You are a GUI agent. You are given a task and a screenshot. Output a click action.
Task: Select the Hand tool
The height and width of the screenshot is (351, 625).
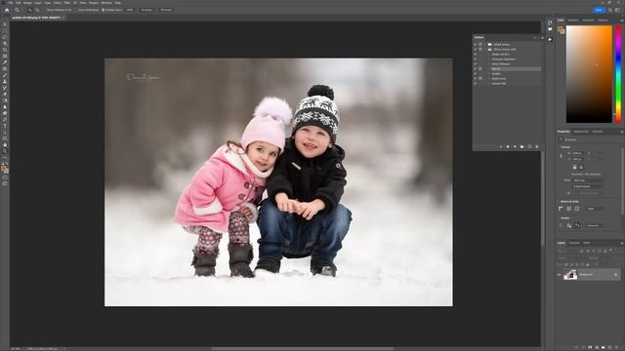[5, 145]
